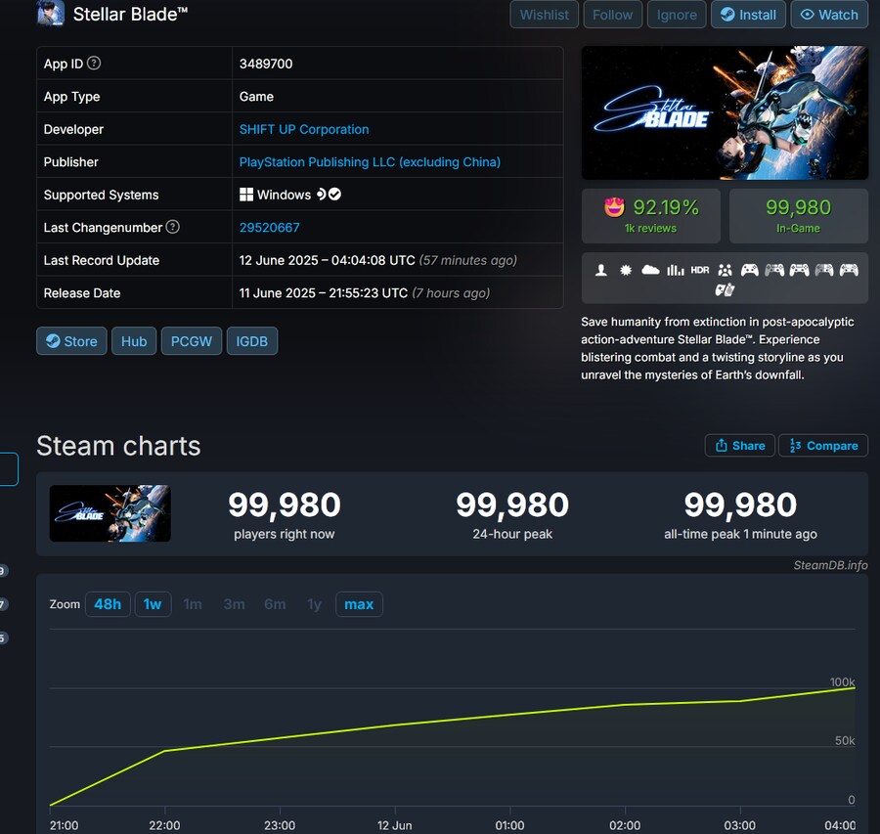
Task: Click the "12 June 2025 – 04:04:08 UTC" timestamp
Action: pyautogui.click(x=328, y=260)
